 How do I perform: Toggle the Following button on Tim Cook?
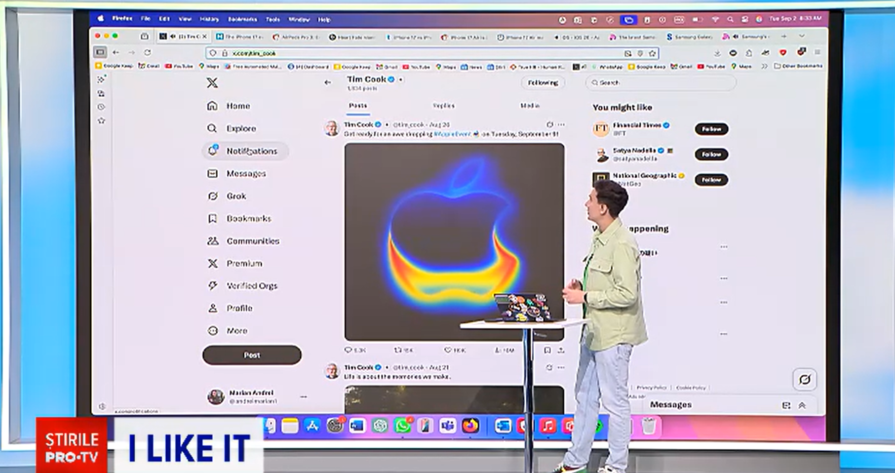click(x=543, y=83)
